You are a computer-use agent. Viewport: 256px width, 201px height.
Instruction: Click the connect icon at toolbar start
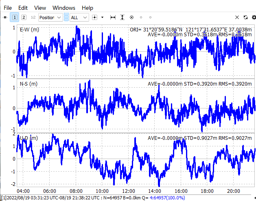(5, 18)
